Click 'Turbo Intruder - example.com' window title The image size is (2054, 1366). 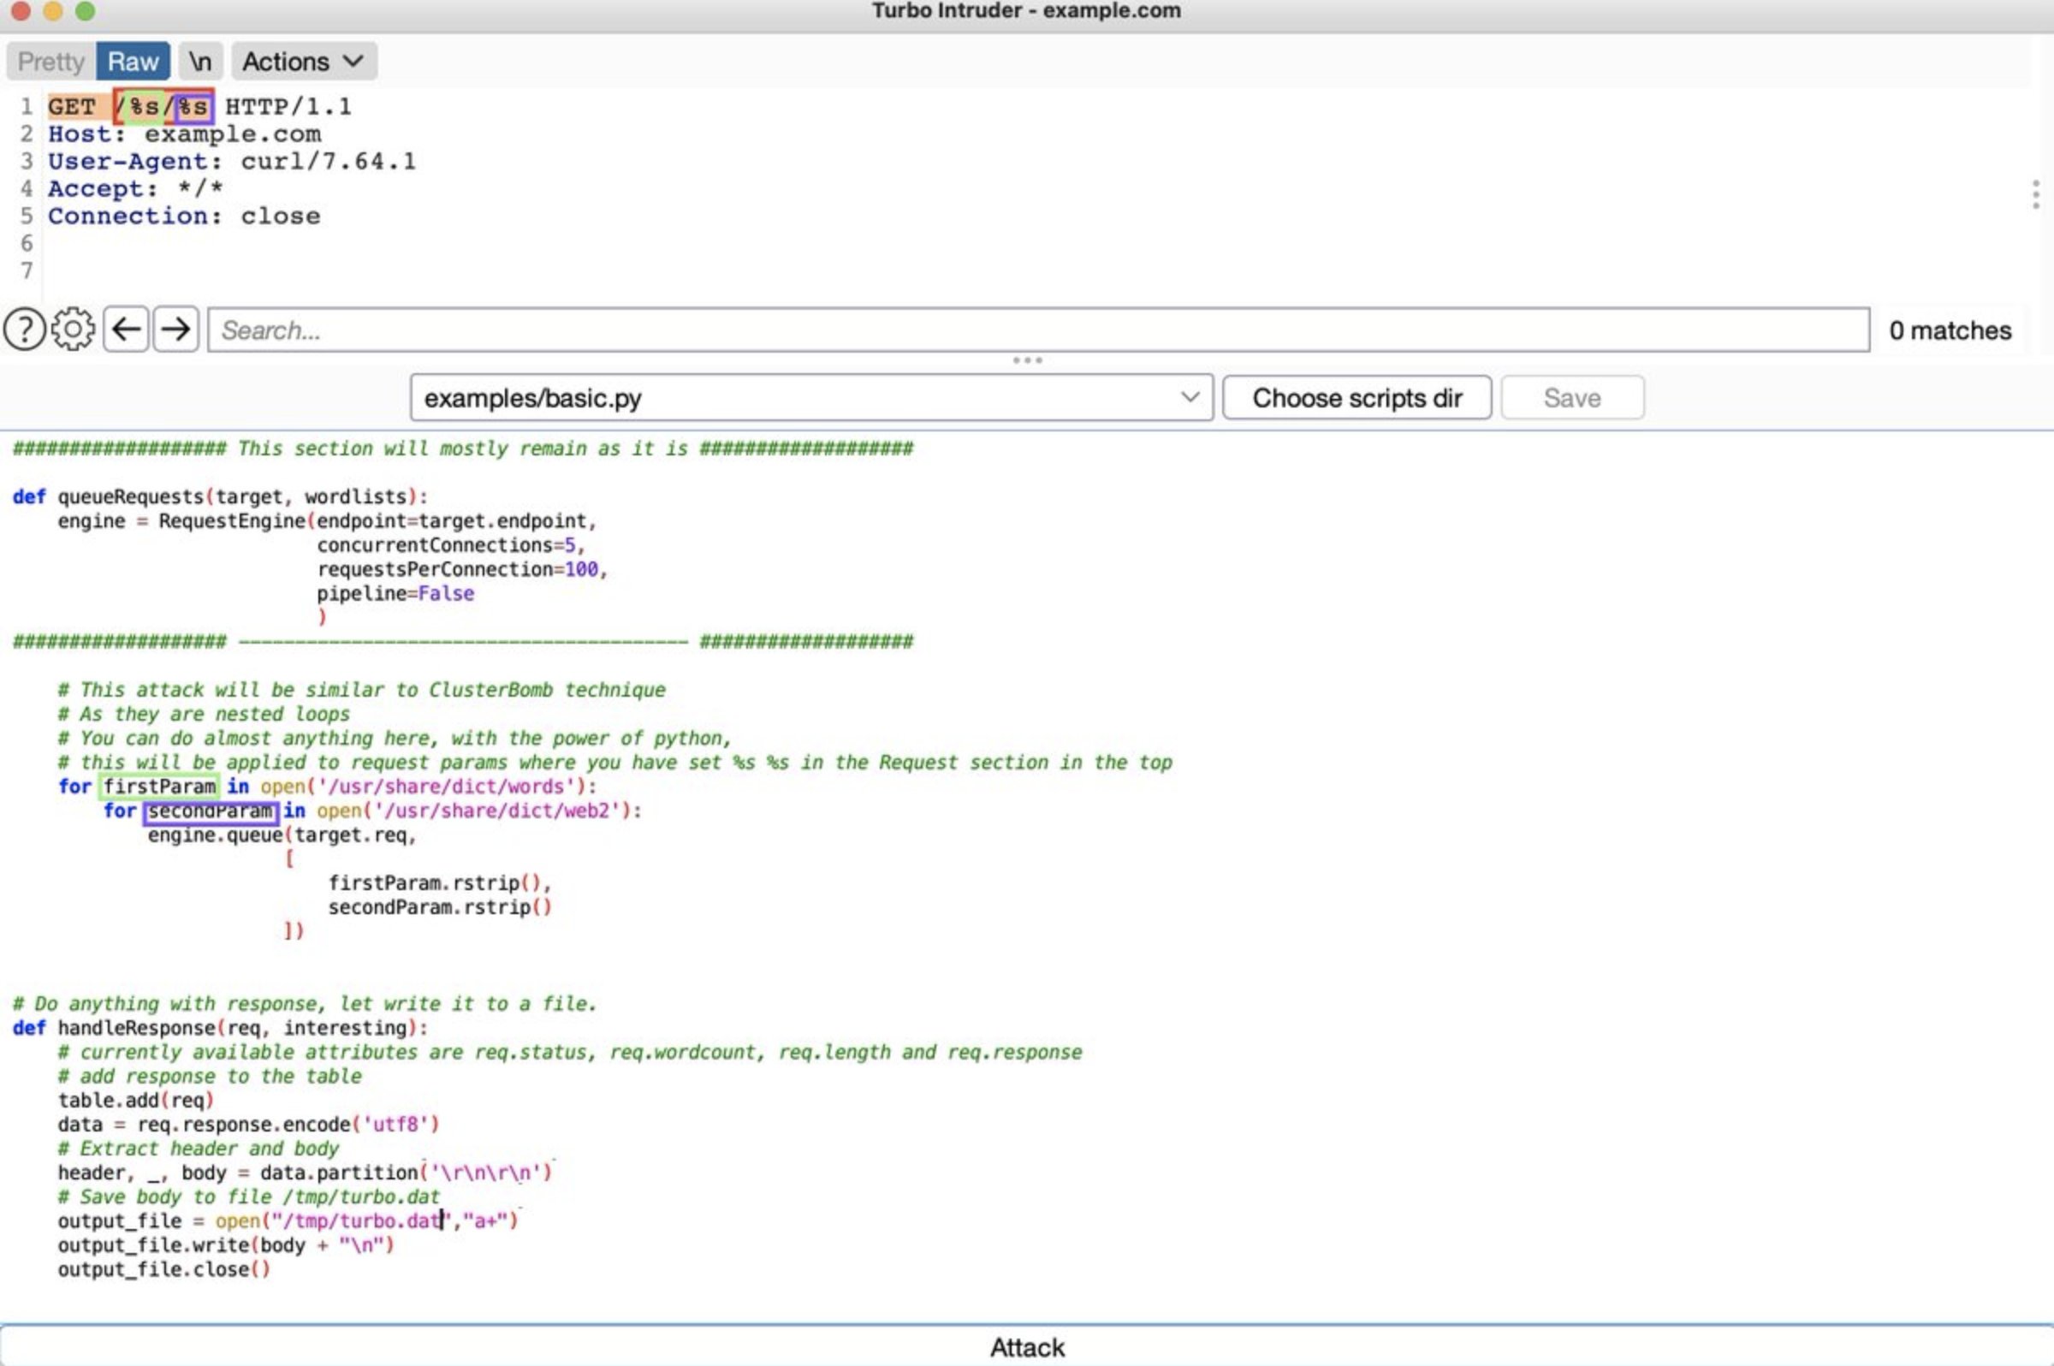1026,11
